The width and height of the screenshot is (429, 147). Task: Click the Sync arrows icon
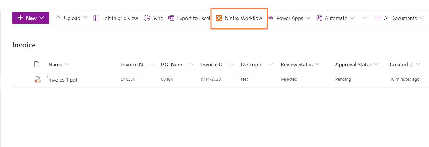[x=147, y=18]
